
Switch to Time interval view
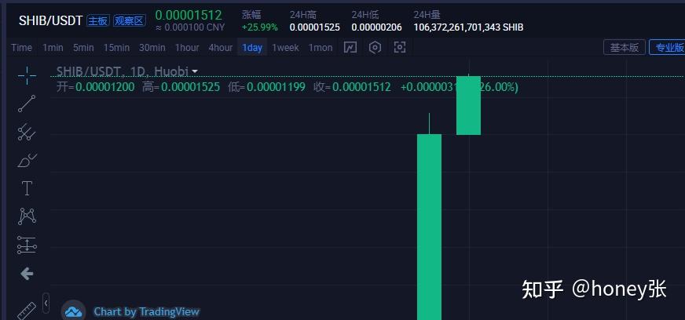21,48
